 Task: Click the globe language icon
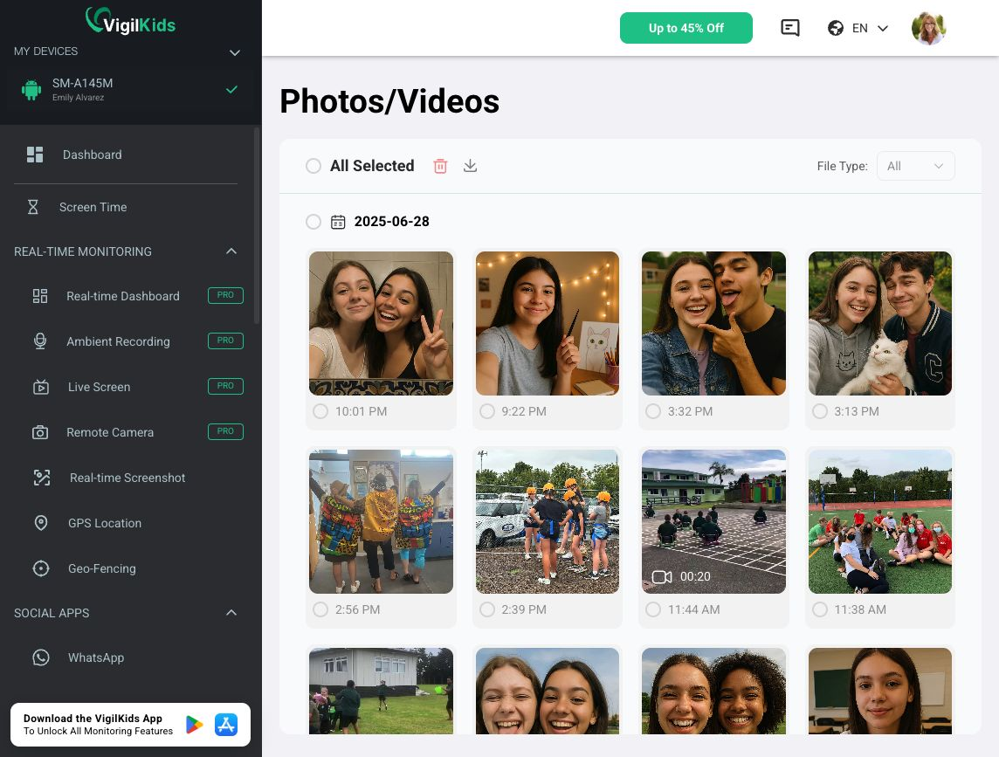[x=835, y=28]
